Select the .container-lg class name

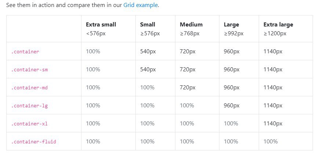[29, 106]
